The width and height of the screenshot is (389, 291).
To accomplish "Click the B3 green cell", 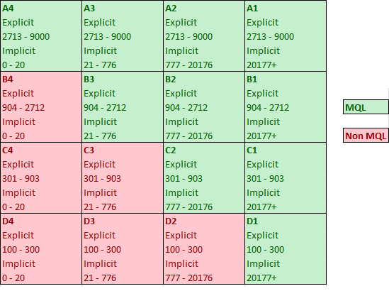I will point(123,107).
